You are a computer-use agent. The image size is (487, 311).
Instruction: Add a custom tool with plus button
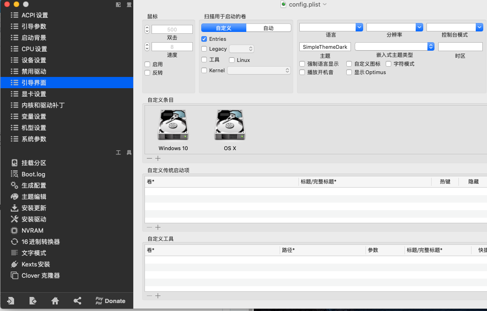[158, 296]
